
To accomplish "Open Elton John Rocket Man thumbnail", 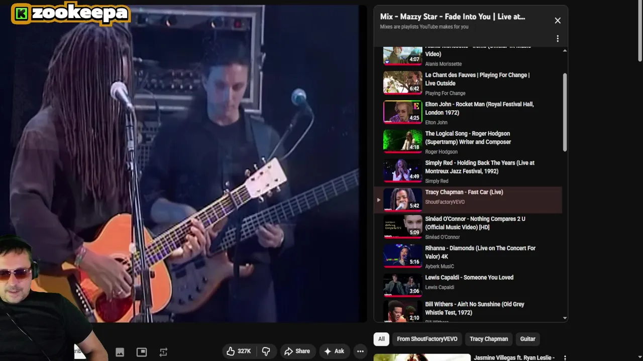I will [403, 112].
